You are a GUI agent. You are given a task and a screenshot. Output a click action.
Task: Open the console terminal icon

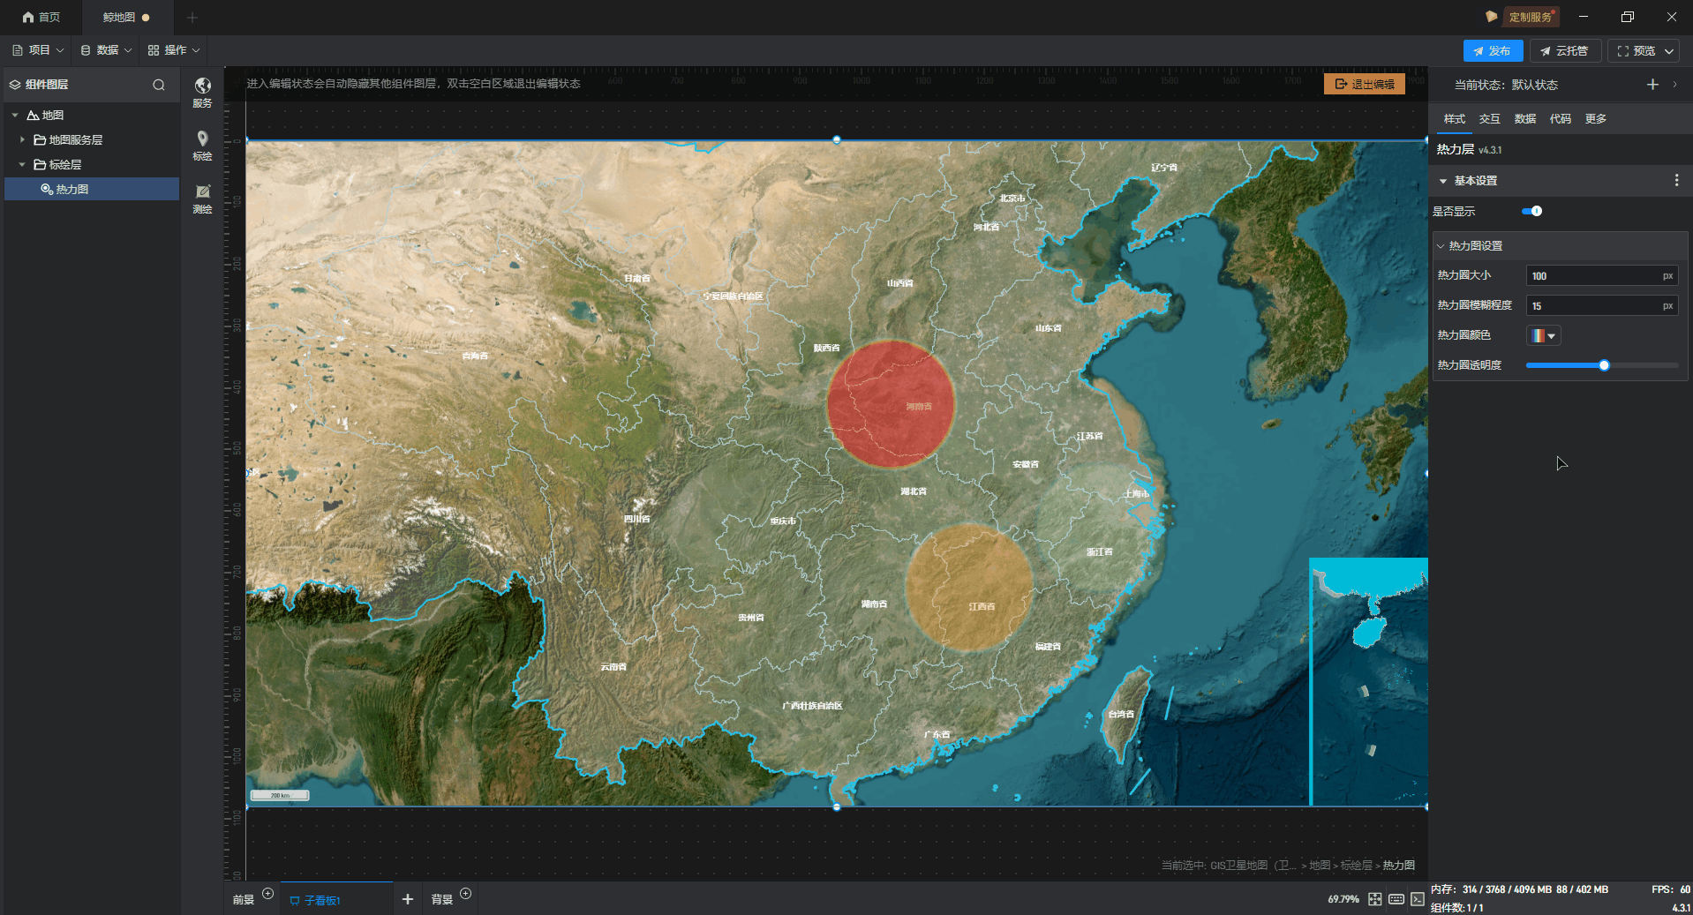(1417, 899)
